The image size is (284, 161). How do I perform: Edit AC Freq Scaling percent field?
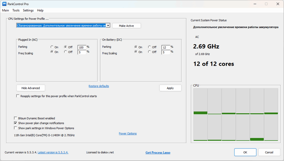pyautogui.click(x=82, y=52)
